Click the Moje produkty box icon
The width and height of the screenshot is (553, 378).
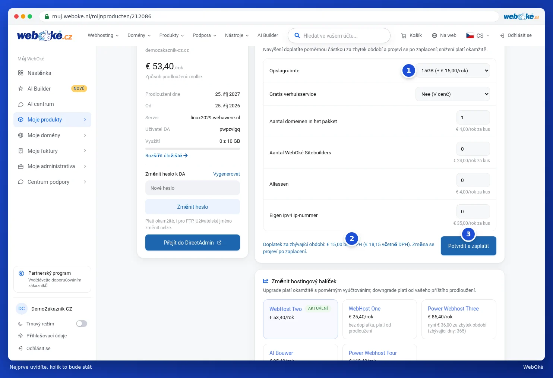(x=21, y=120)
